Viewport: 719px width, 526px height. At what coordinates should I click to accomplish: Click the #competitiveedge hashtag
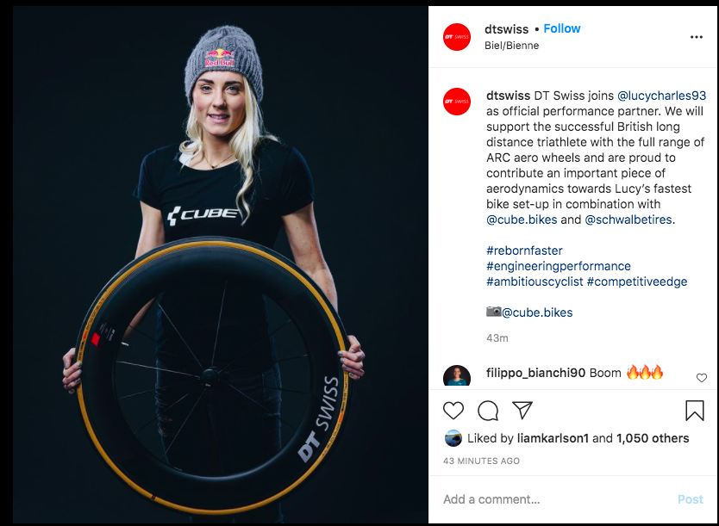click(637, 282)
